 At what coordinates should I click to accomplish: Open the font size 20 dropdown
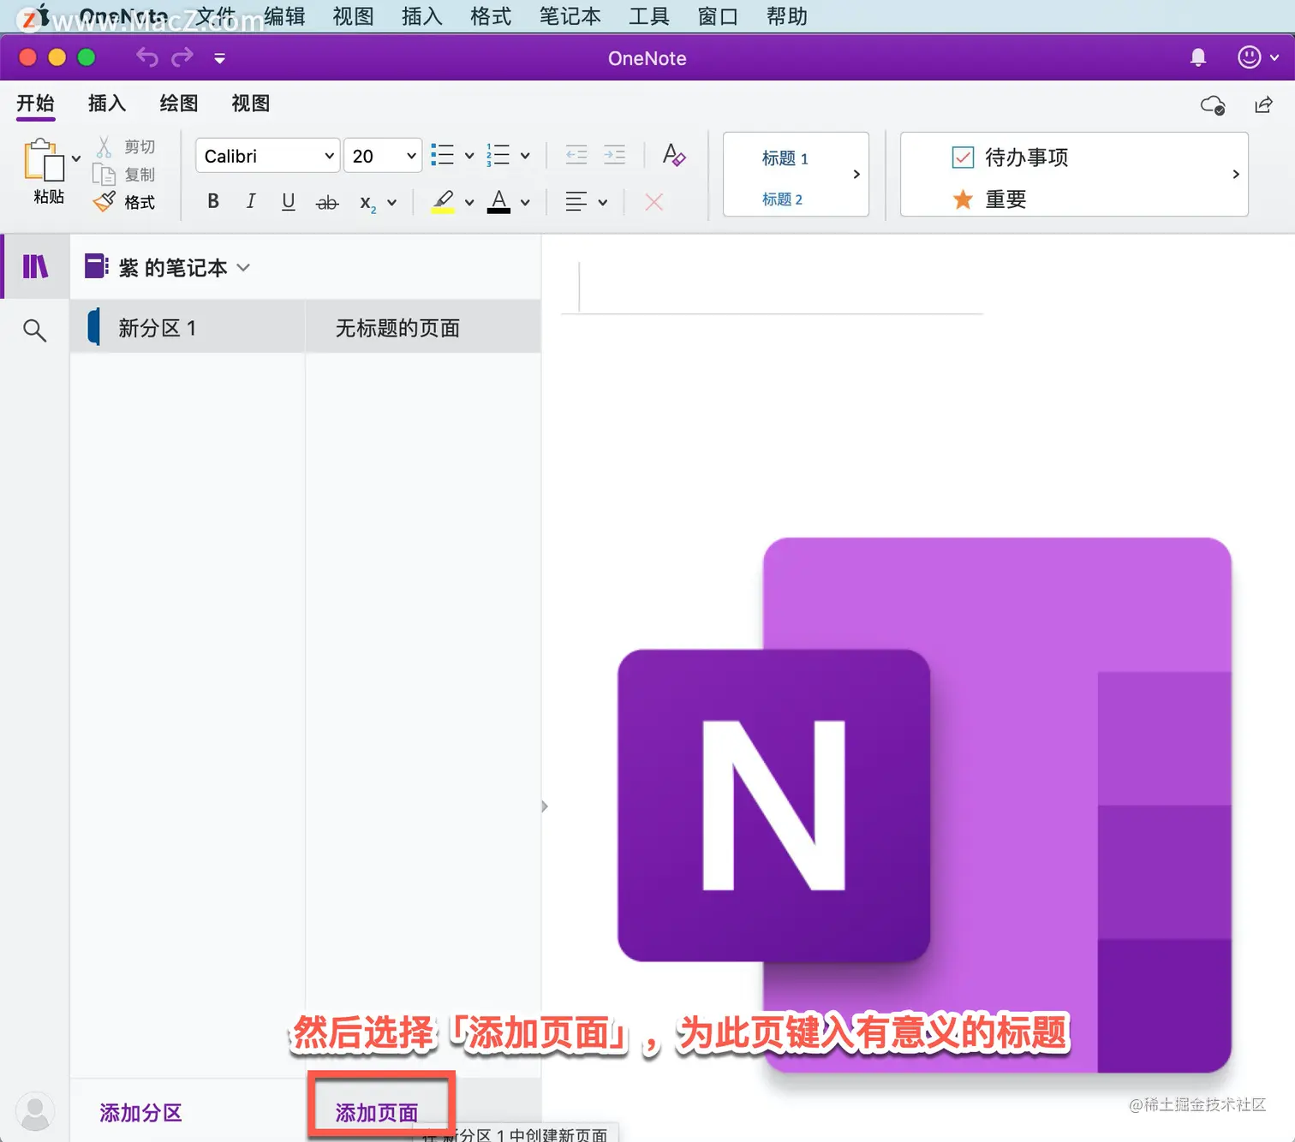pos(383,156)
